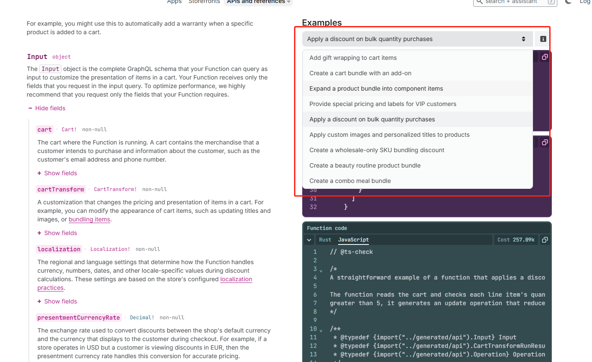The image size is (592, 362).
Task: Open the Apps nav item
Action: coord(174,2)
